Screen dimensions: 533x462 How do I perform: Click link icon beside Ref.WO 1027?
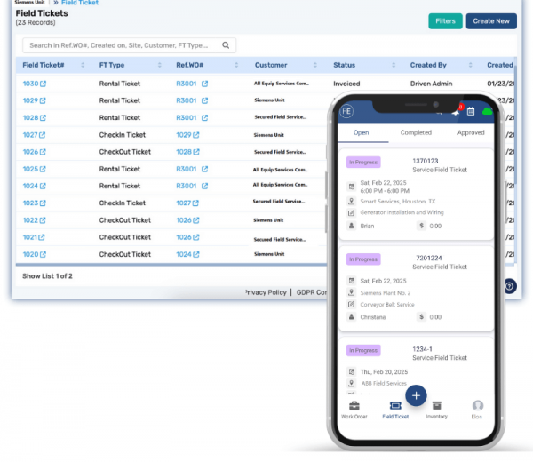click(195, 203)
